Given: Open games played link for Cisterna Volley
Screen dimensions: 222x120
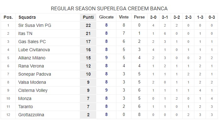Looking at the screenshot, I should coord(106,90).
